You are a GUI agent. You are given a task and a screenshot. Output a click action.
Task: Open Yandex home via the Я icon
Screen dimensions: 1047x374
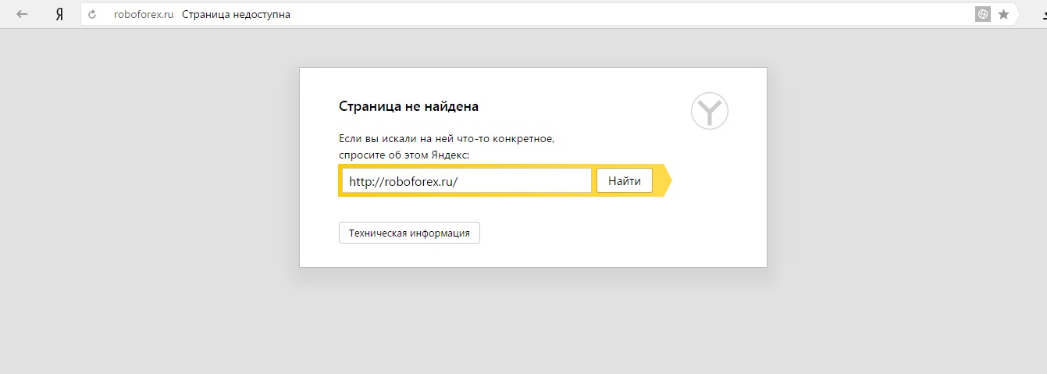(x=59, y=14)
